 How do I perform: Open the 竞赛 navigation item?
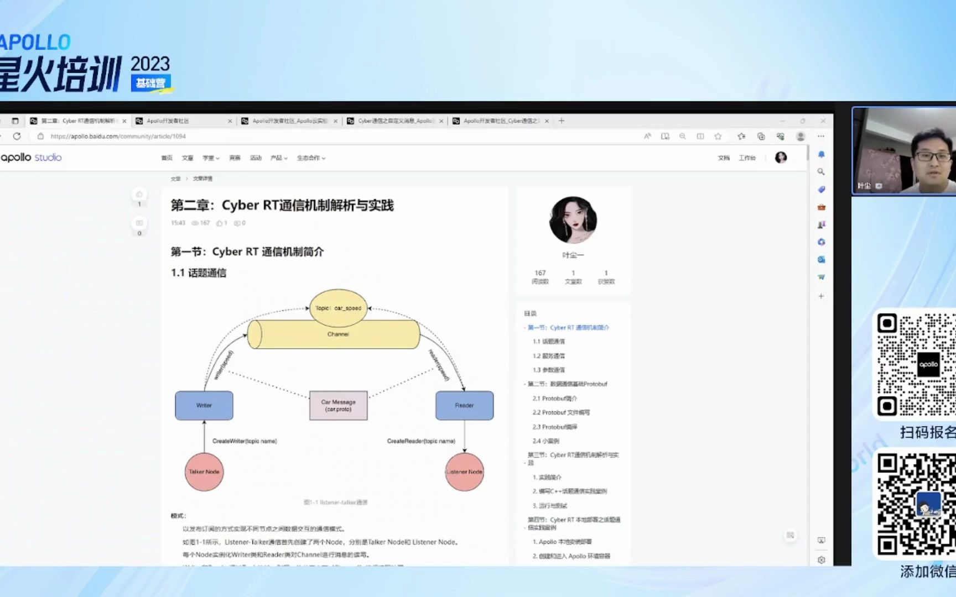click(x=235, y=158)
